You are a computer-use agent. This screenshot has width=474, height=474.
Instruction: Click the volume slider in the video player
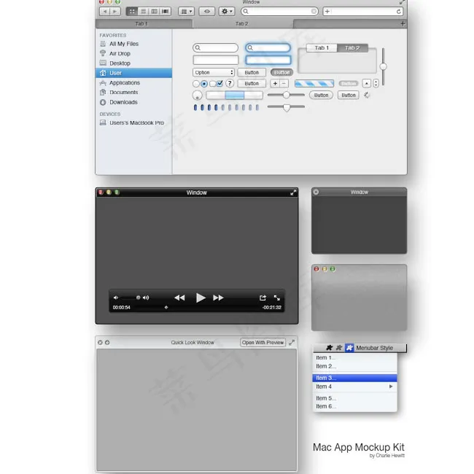[x=128, y=298]
